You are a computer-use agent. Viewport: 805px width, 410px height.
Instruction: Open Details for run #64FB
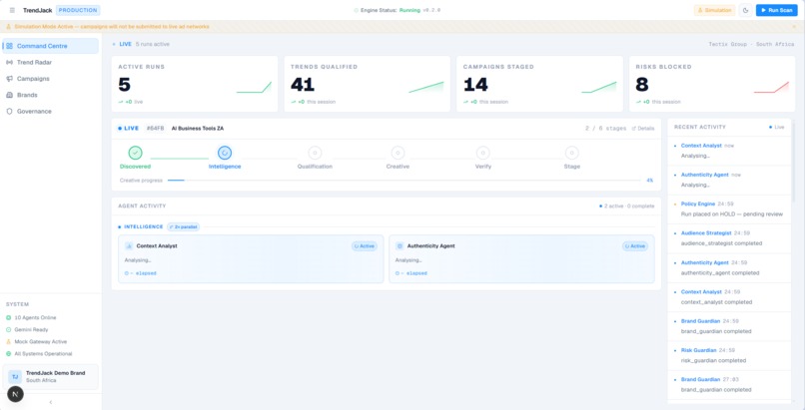point(643,129)
